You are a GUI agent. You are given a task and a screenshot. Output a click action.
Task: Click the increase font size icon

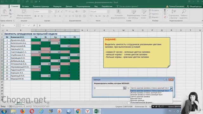click(59, 11)
